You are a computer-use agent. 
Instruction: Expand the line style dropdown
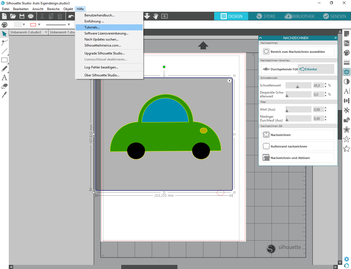[69, 25]
